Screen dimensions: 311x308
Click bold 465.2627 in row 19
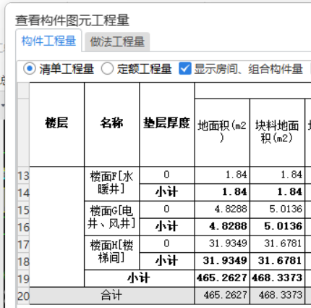(x=222, y=278)
